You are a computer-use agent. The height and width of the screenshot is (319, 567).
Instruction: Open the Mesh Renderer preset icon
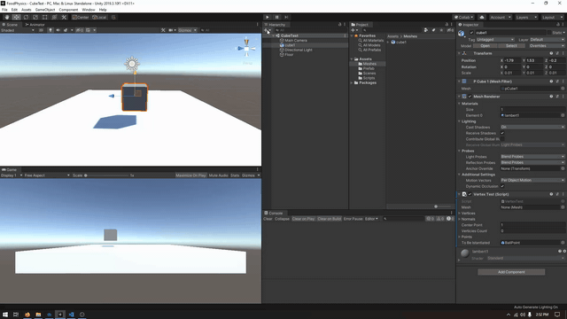pyautogui.click(x=557, y=97)
